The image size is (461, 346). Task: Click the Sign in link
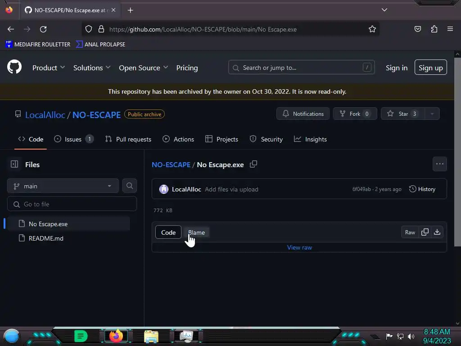[397, 68]
